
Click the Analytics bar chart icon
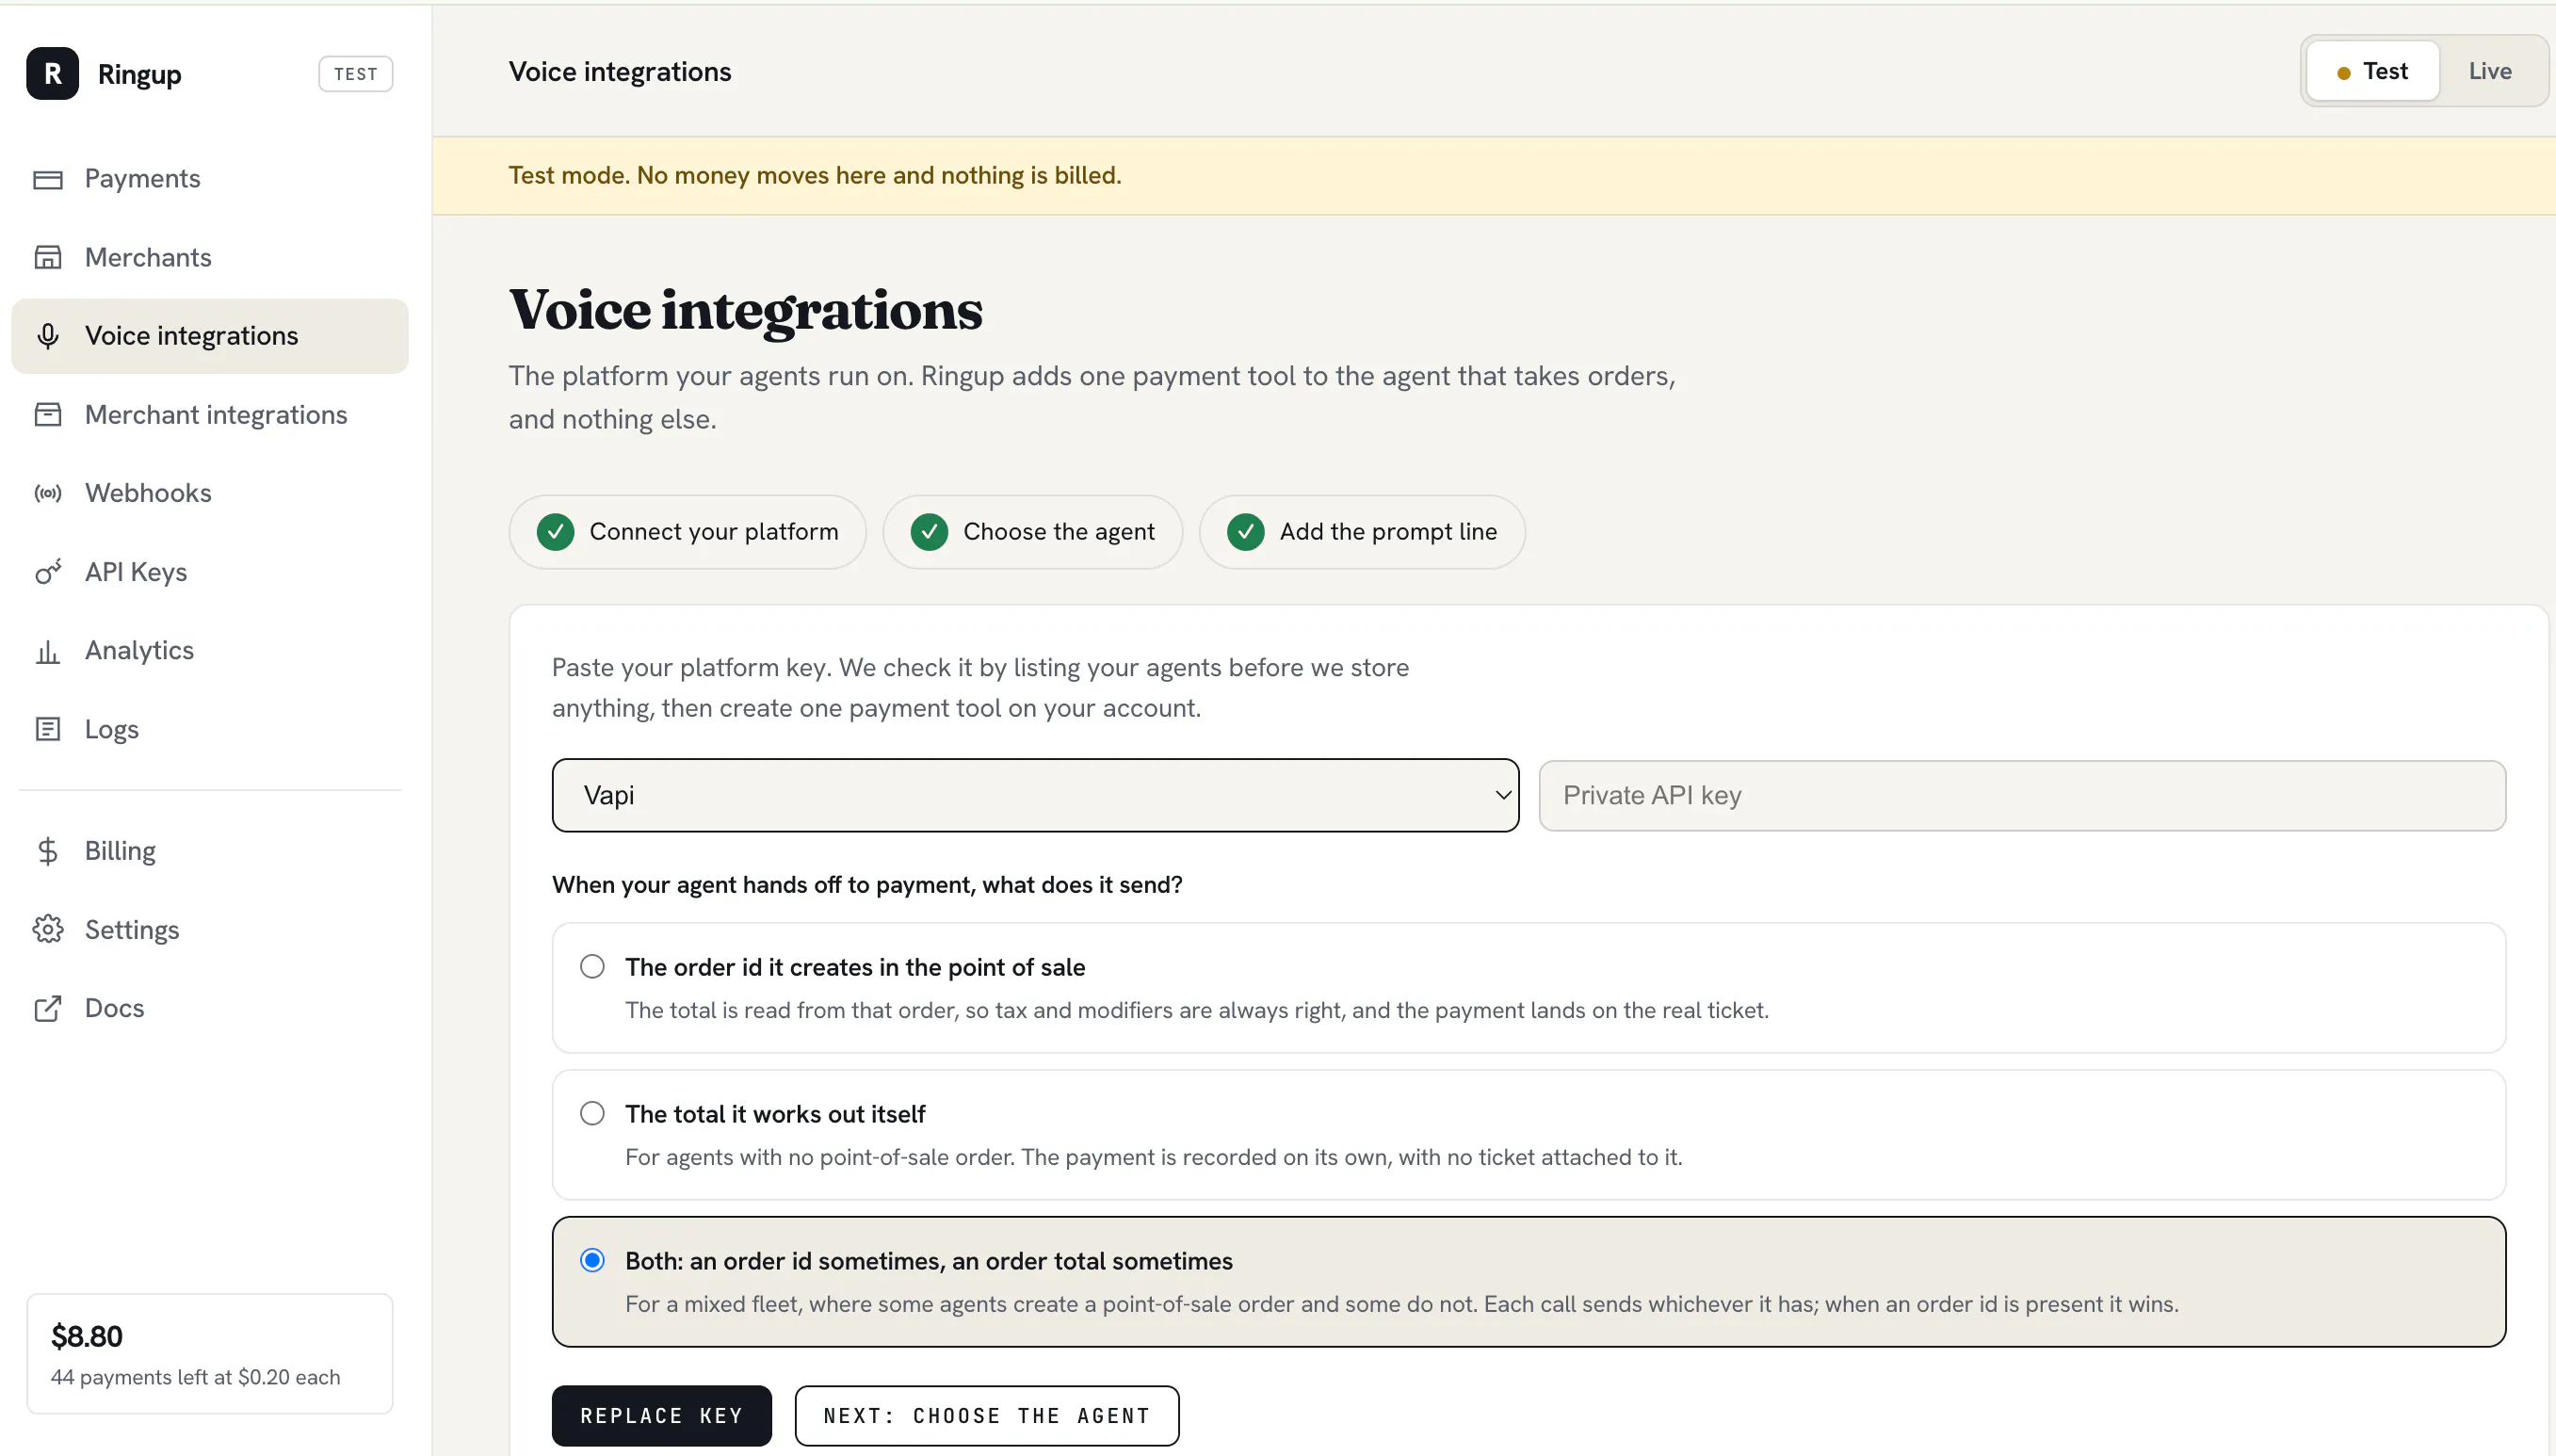pyautogui.click(x=48, y=651)
